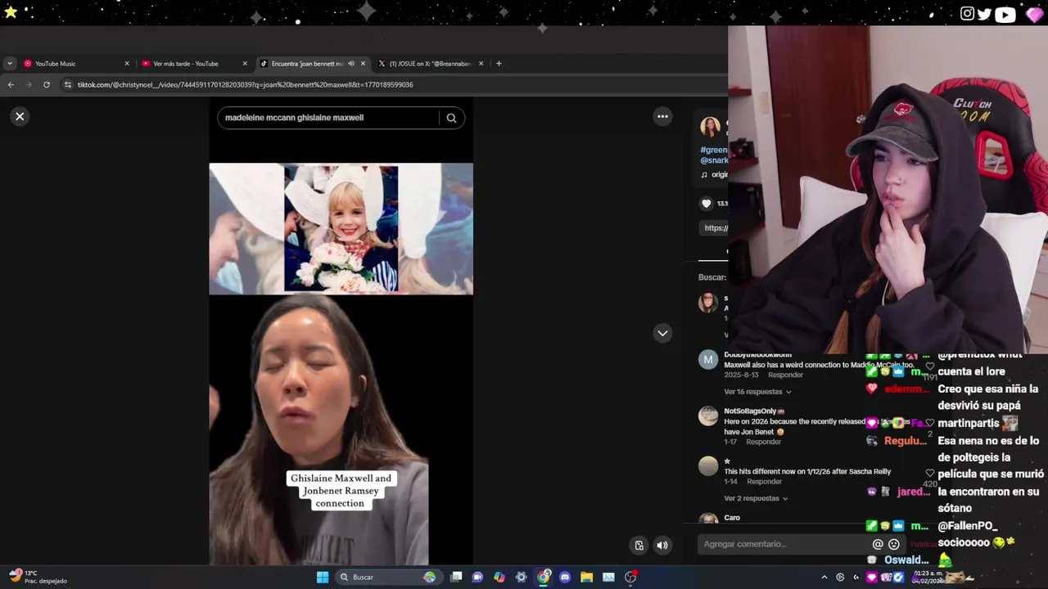
Task: Click the @snark mention in the caption
Action: click(714, 161)
